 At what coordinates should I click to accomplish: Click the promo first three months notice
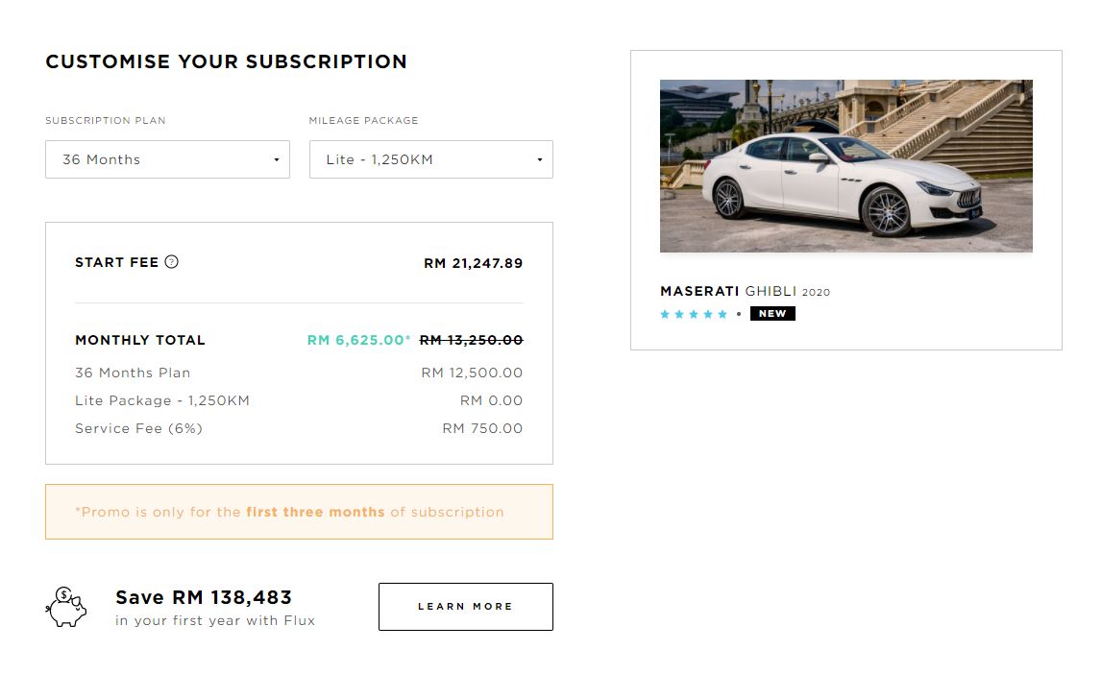[299, 512]
